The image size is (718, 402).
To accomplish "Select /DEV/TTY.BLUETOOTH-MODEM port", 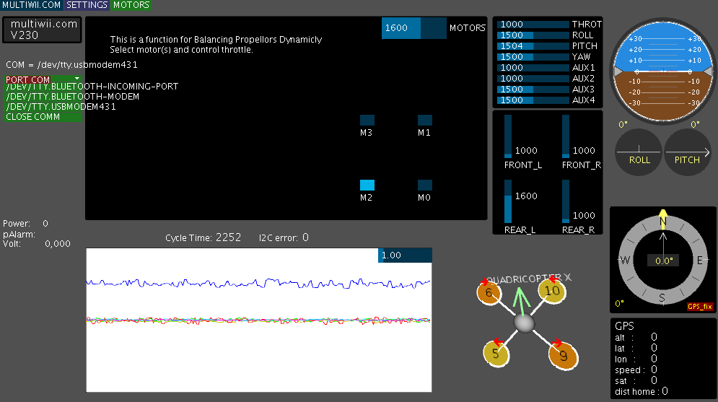I will pyautogui.click(x=72, y=97).
